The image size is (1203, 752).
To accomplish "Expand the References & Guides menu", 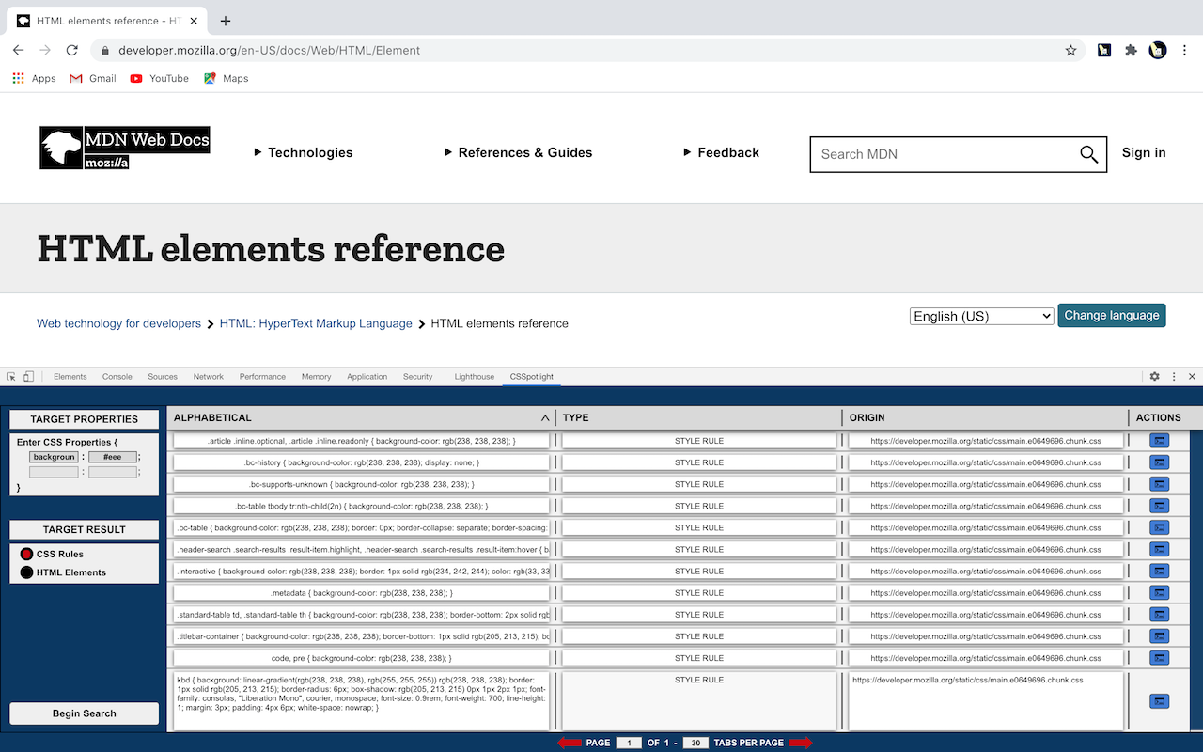I will [518, 152].
